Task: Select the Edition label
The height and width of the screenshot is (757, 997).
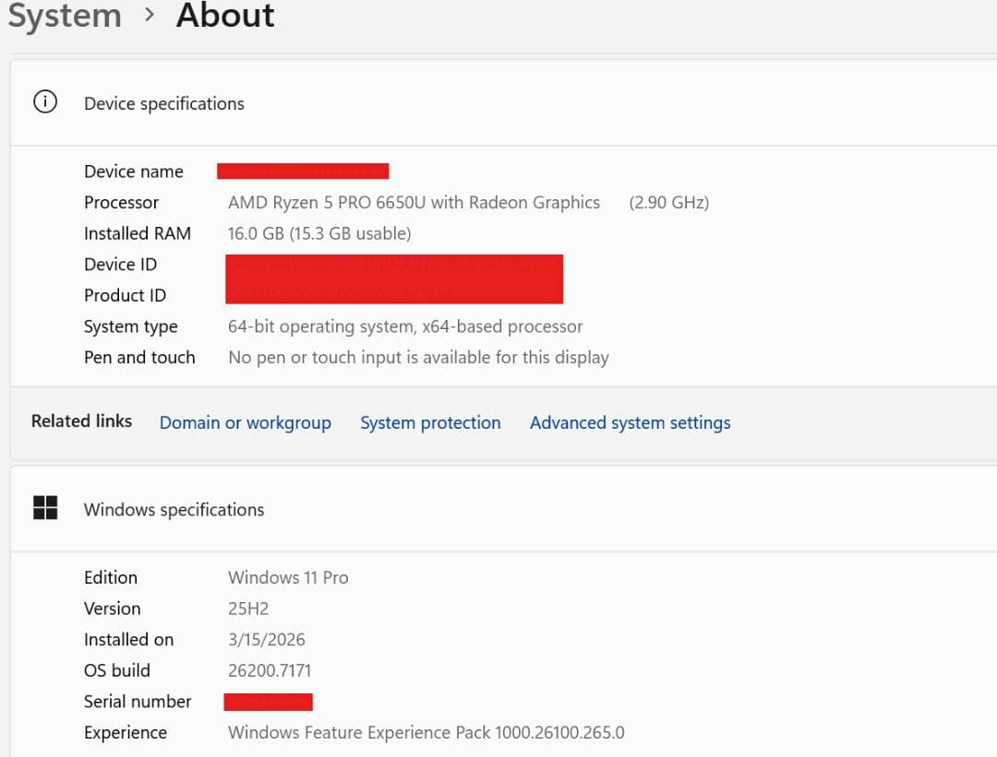Action: (x=111, y=577)
